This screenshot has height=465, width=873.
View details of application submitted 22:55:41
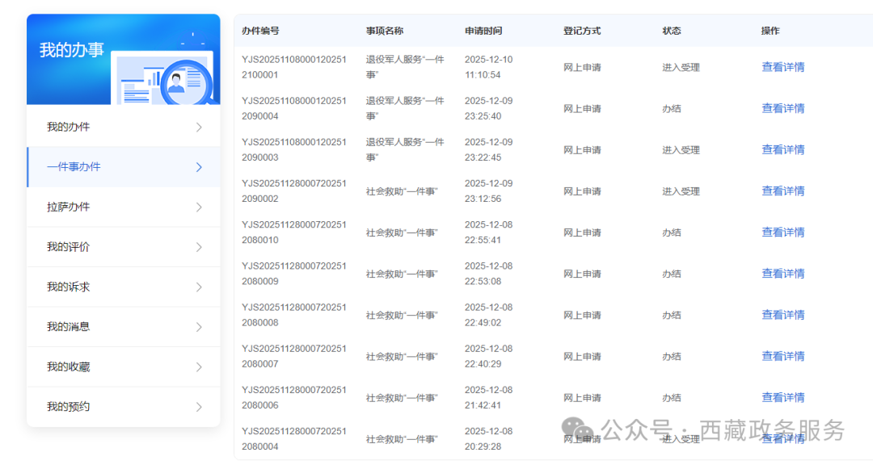pos(782,232)
